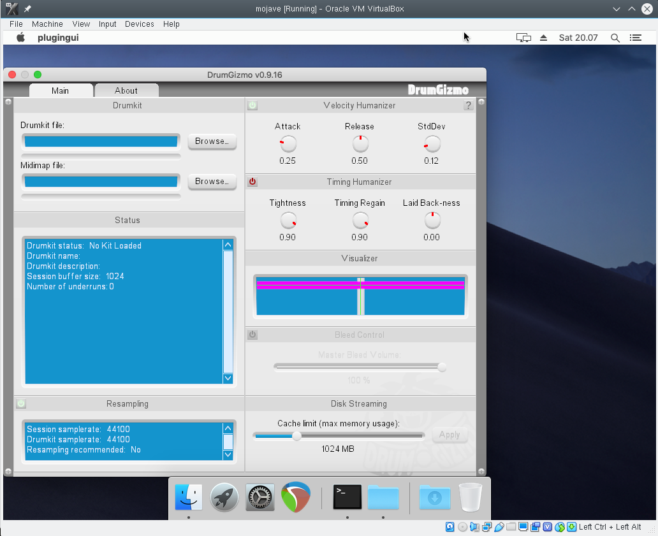Open the Velocity Humanizer help question mark
658x536 pixels.
click(469, 105)
